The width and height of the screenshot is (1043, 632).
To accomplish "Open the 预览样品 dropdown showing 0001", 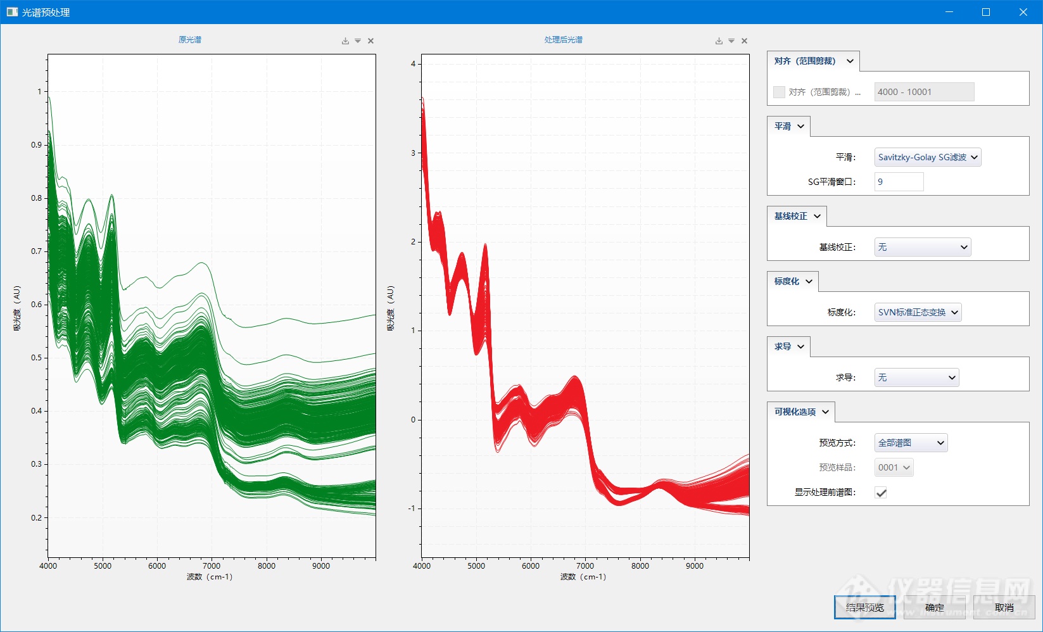I will (x=894, y=467).
